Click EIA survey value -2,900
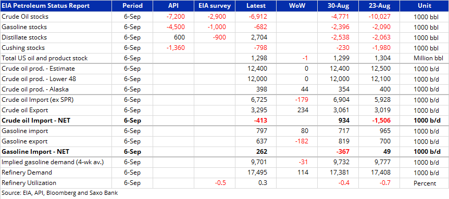This screenshot has height=199, width=449. click(217, 17)
